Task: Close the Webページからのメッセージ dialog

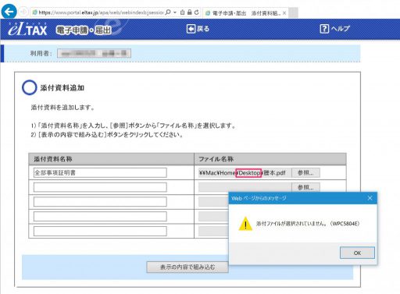Action: (370, 198)
